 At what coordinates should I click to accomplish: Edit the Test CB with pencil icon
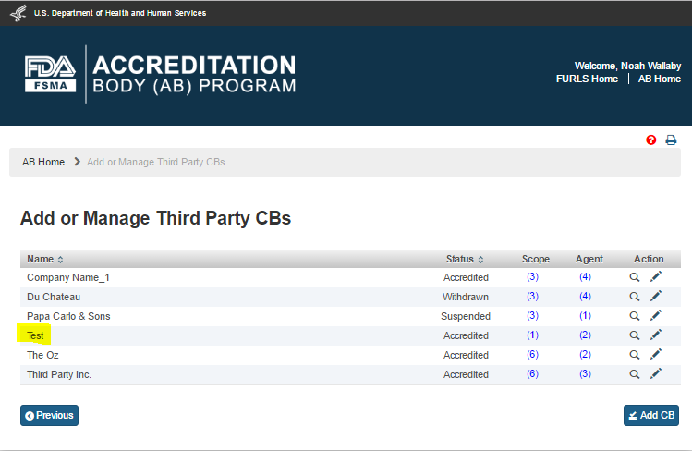[x=656, y=335]
